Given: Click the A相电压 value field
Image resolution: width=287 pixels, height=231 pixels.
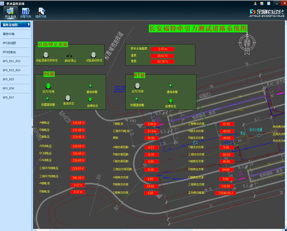Looking at the screenshot, I should 78,123.
